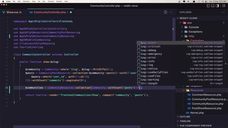Click the Log::error snippet icon
The image size is (228, 128).
pyautogui.click(x=139, y=58)
